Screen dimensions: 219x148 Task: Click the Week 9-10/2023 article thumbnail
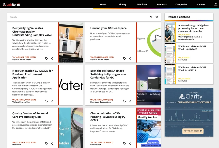tap(170, 74)
